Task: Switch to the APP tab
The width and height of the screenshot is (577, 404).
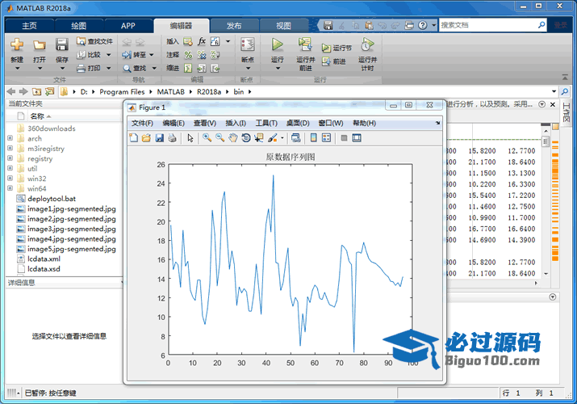Action: click(128, 25)
